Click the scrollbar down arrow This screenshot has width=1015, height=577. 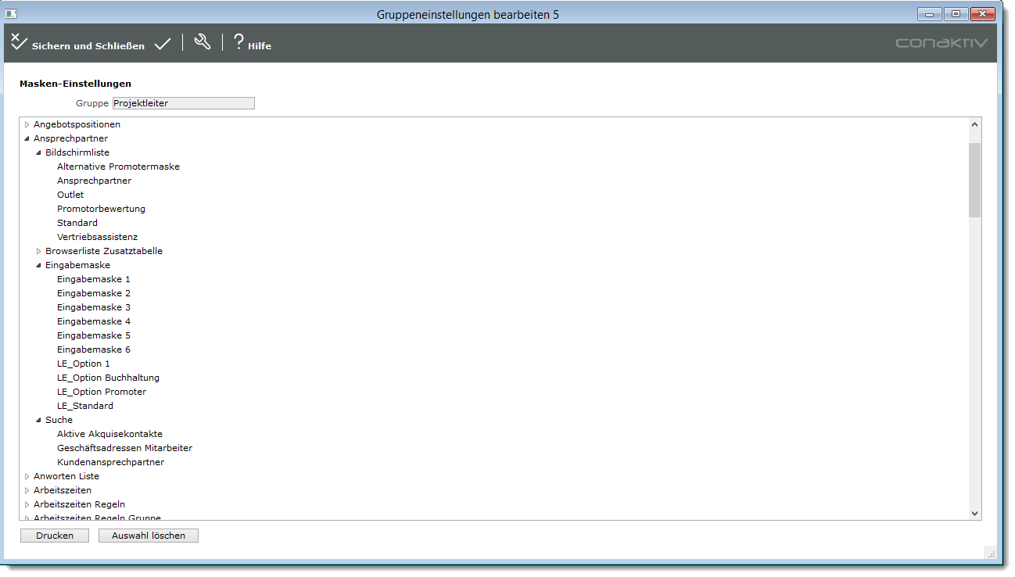pyautogui.click(x=974, y=513)
